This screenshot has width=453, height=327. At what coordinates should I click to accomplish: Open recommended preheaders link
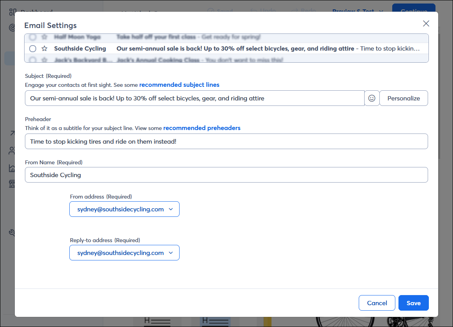coord(202,128)
